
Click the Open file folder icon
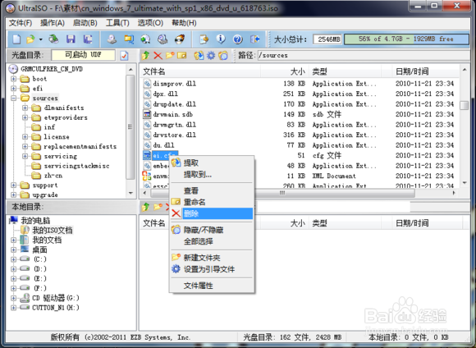(30, 39)
